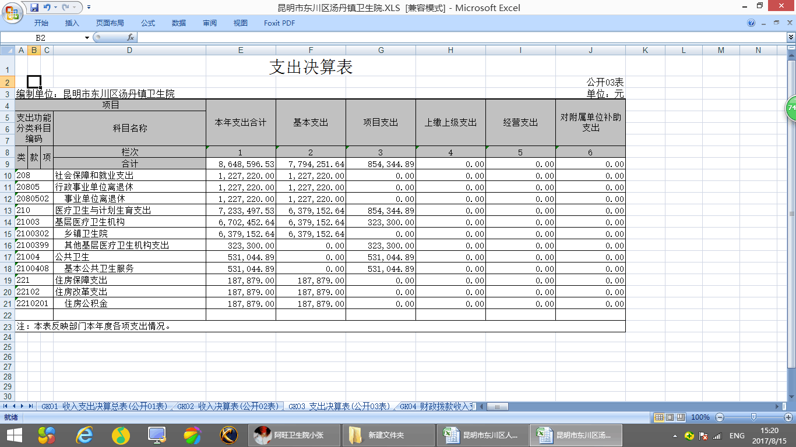Undo the last action
The height and width of the screenshot is (447, 796).
click(x=47, y=8)
